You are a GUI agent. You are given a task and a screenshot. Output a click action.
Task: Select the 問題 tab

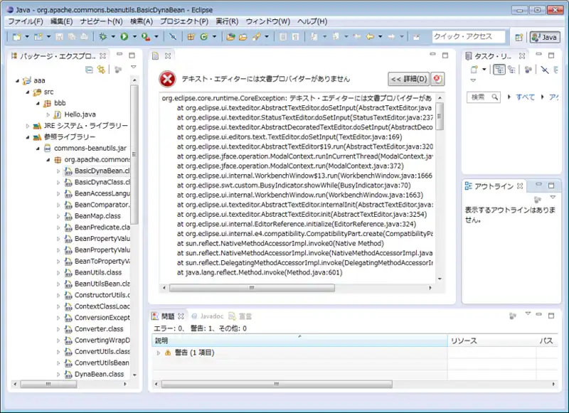(x=168, y=316)
